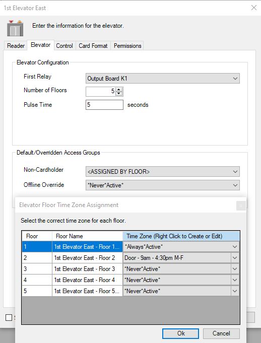Screen dimensions: 261x343
Task: Click the Cancel button
Action: 221,333
